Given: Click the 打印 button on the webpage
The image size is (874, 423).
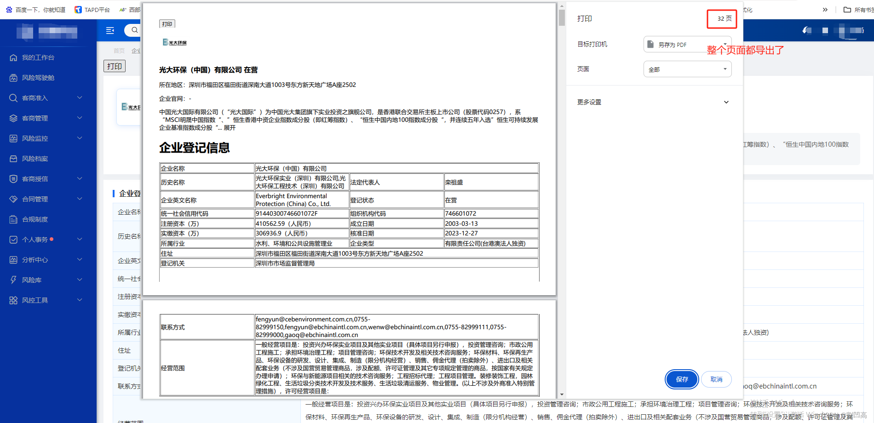Looking at the screenshot, I should 115,66.
